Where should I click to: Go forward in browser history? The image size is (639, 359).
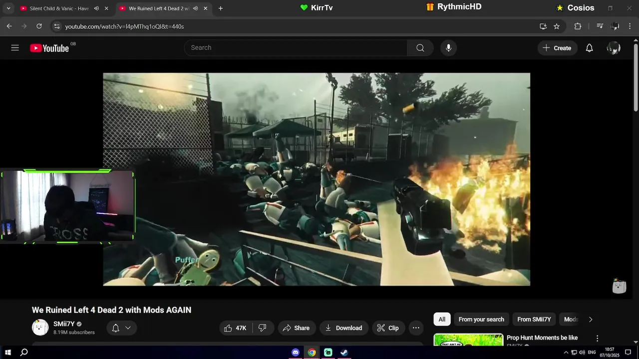[x=24, y=26]
